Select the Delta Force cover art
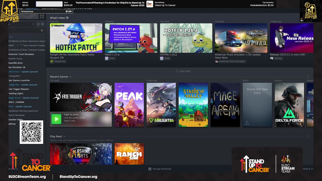This screenshot has width=322, height=181. (289, 105)
